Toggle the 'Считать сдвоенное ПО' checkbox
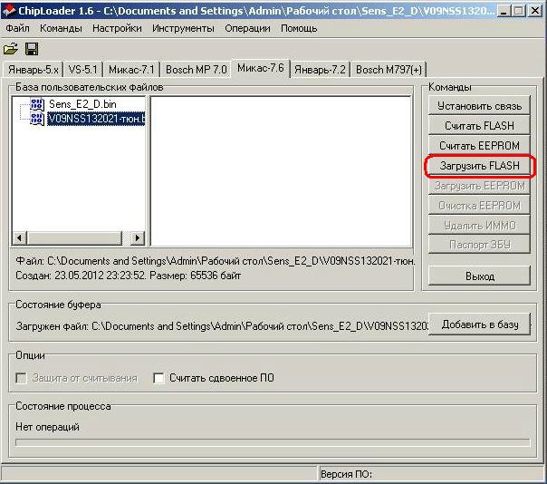This screenshot has width=547, height=484. pos(159,378)
